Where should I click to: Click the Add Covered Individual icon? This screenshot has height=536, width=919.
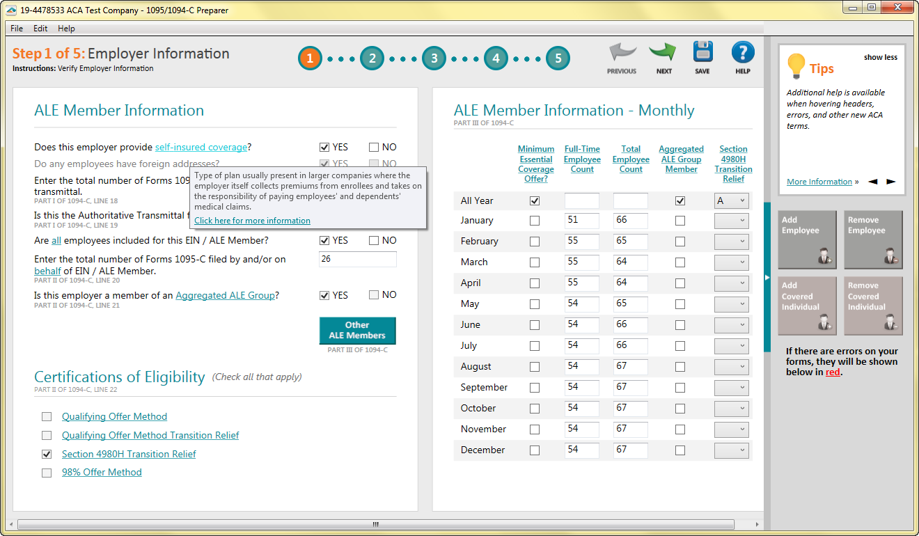[807, 306]
